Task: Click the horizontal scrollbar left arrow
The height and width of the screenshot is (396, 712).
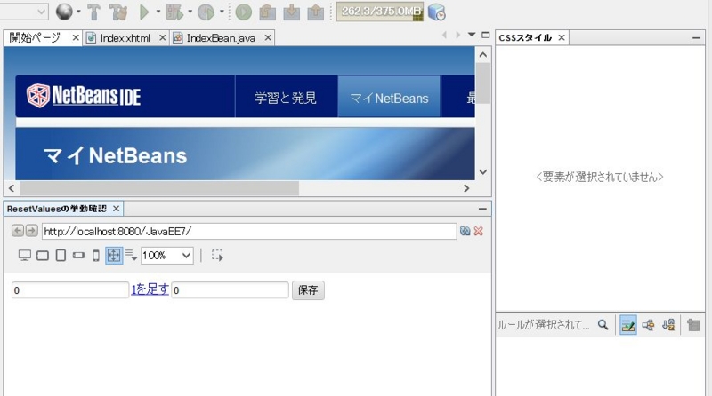Action: click(12, 188)
